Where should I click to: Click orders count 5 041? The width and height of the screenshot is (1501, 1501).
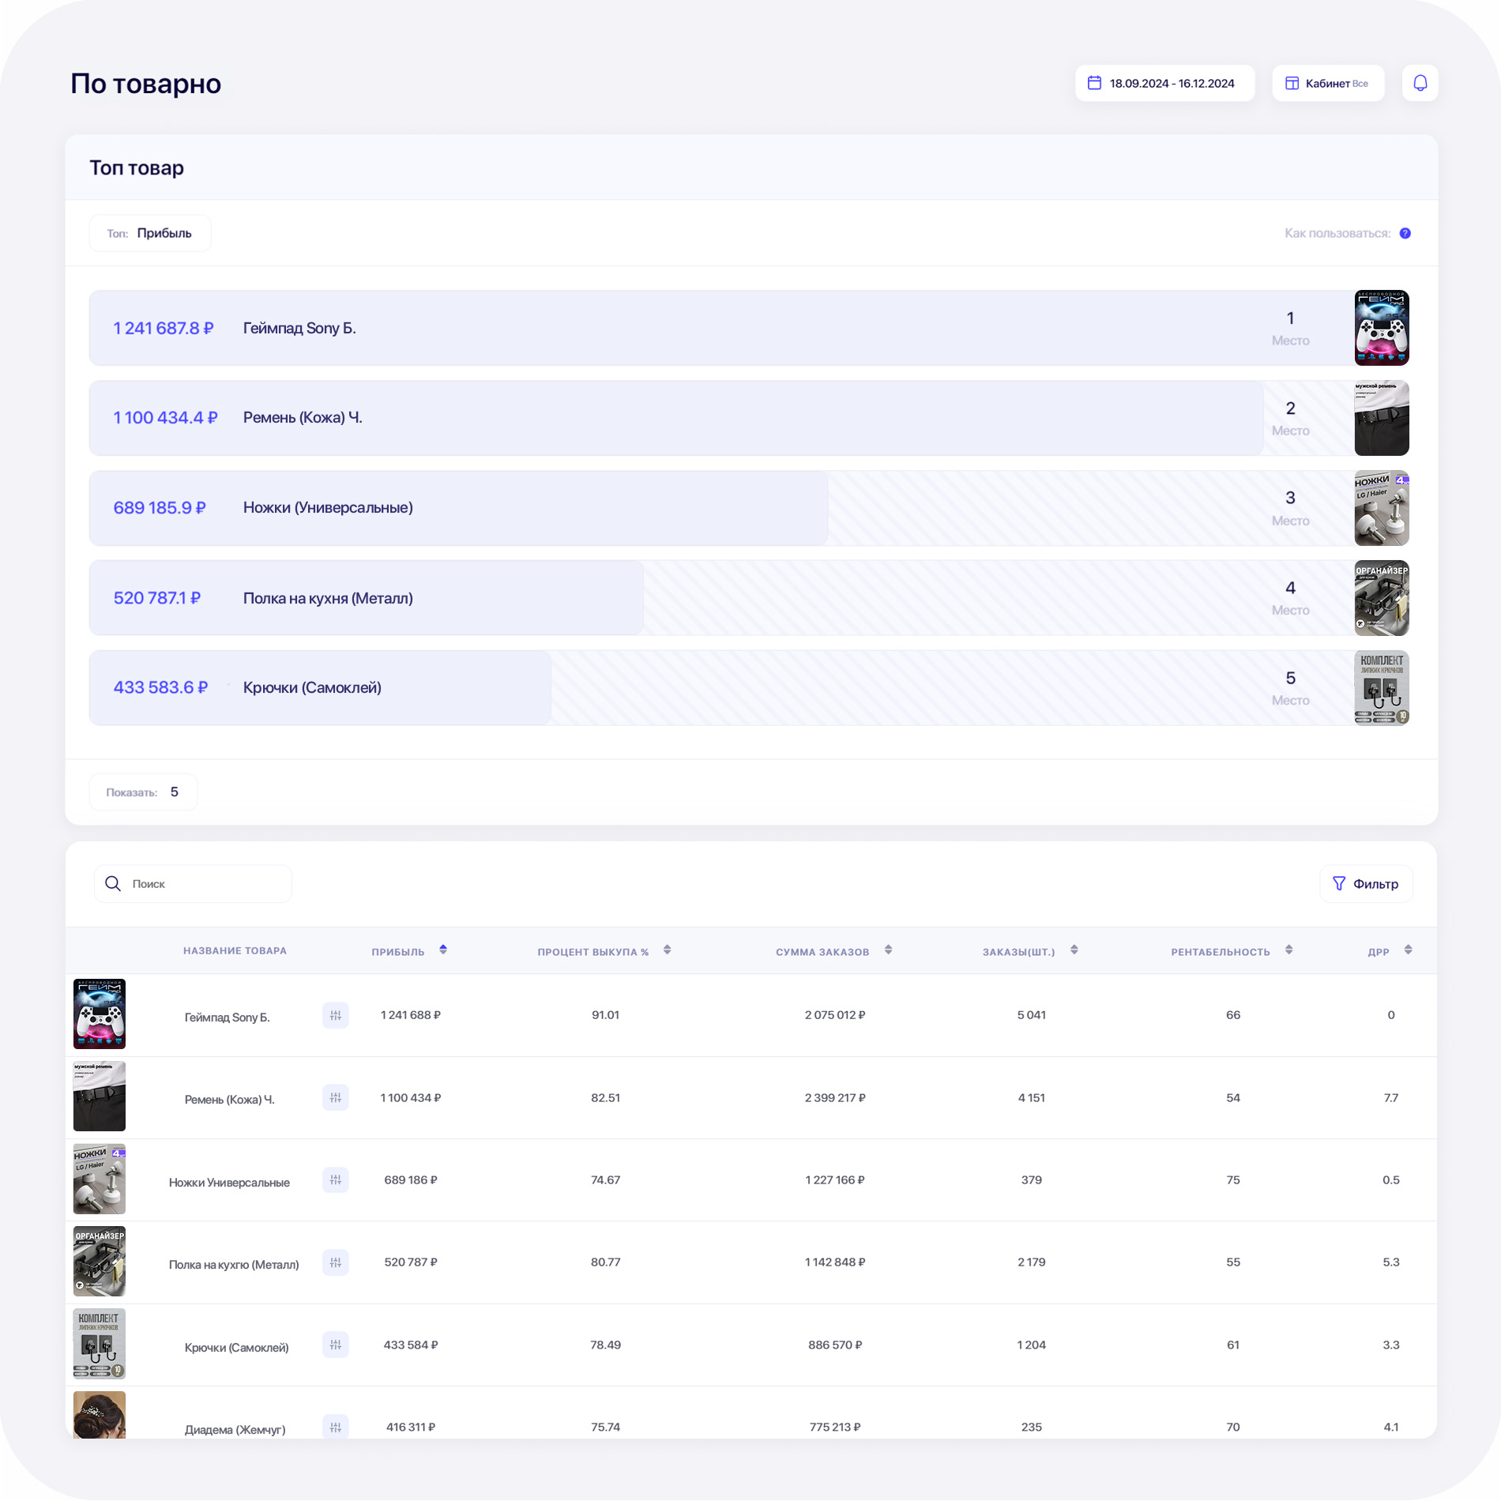pos(1032,1015)
